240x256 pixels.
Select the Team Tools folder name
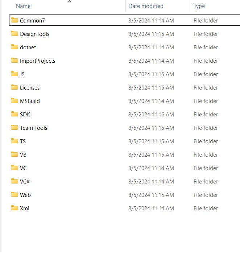click(x=33, y=128)
